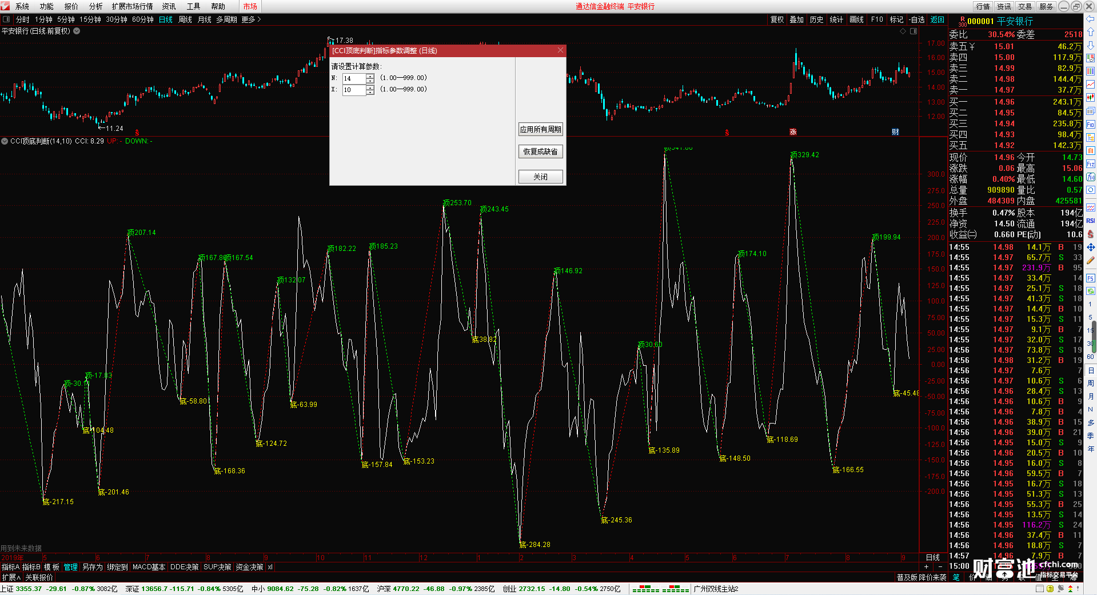Switch to the 日线 period tab
This screenshot has height=595, width=1097.
point(166,19)
